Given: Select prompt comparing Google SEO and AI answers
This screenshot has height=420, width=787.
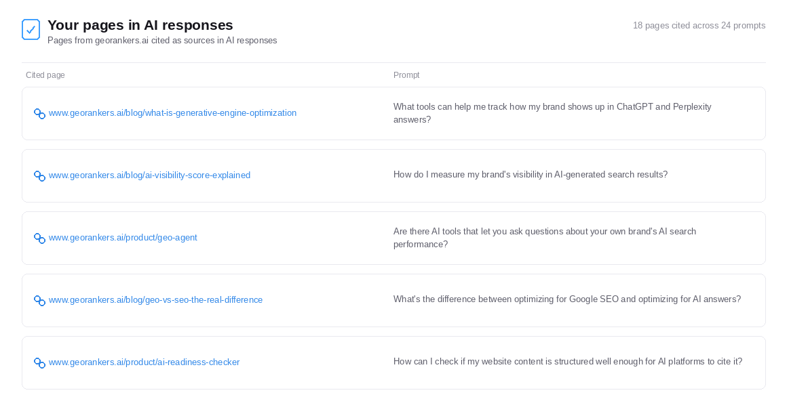Looking at the screenshot, I should pos(567,299).
